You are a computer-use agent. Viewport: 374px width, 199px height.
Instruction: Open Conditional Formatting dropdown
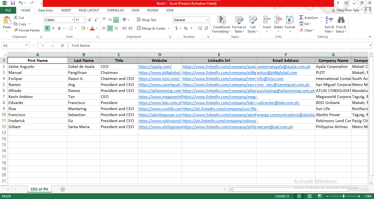coord(221,25)
